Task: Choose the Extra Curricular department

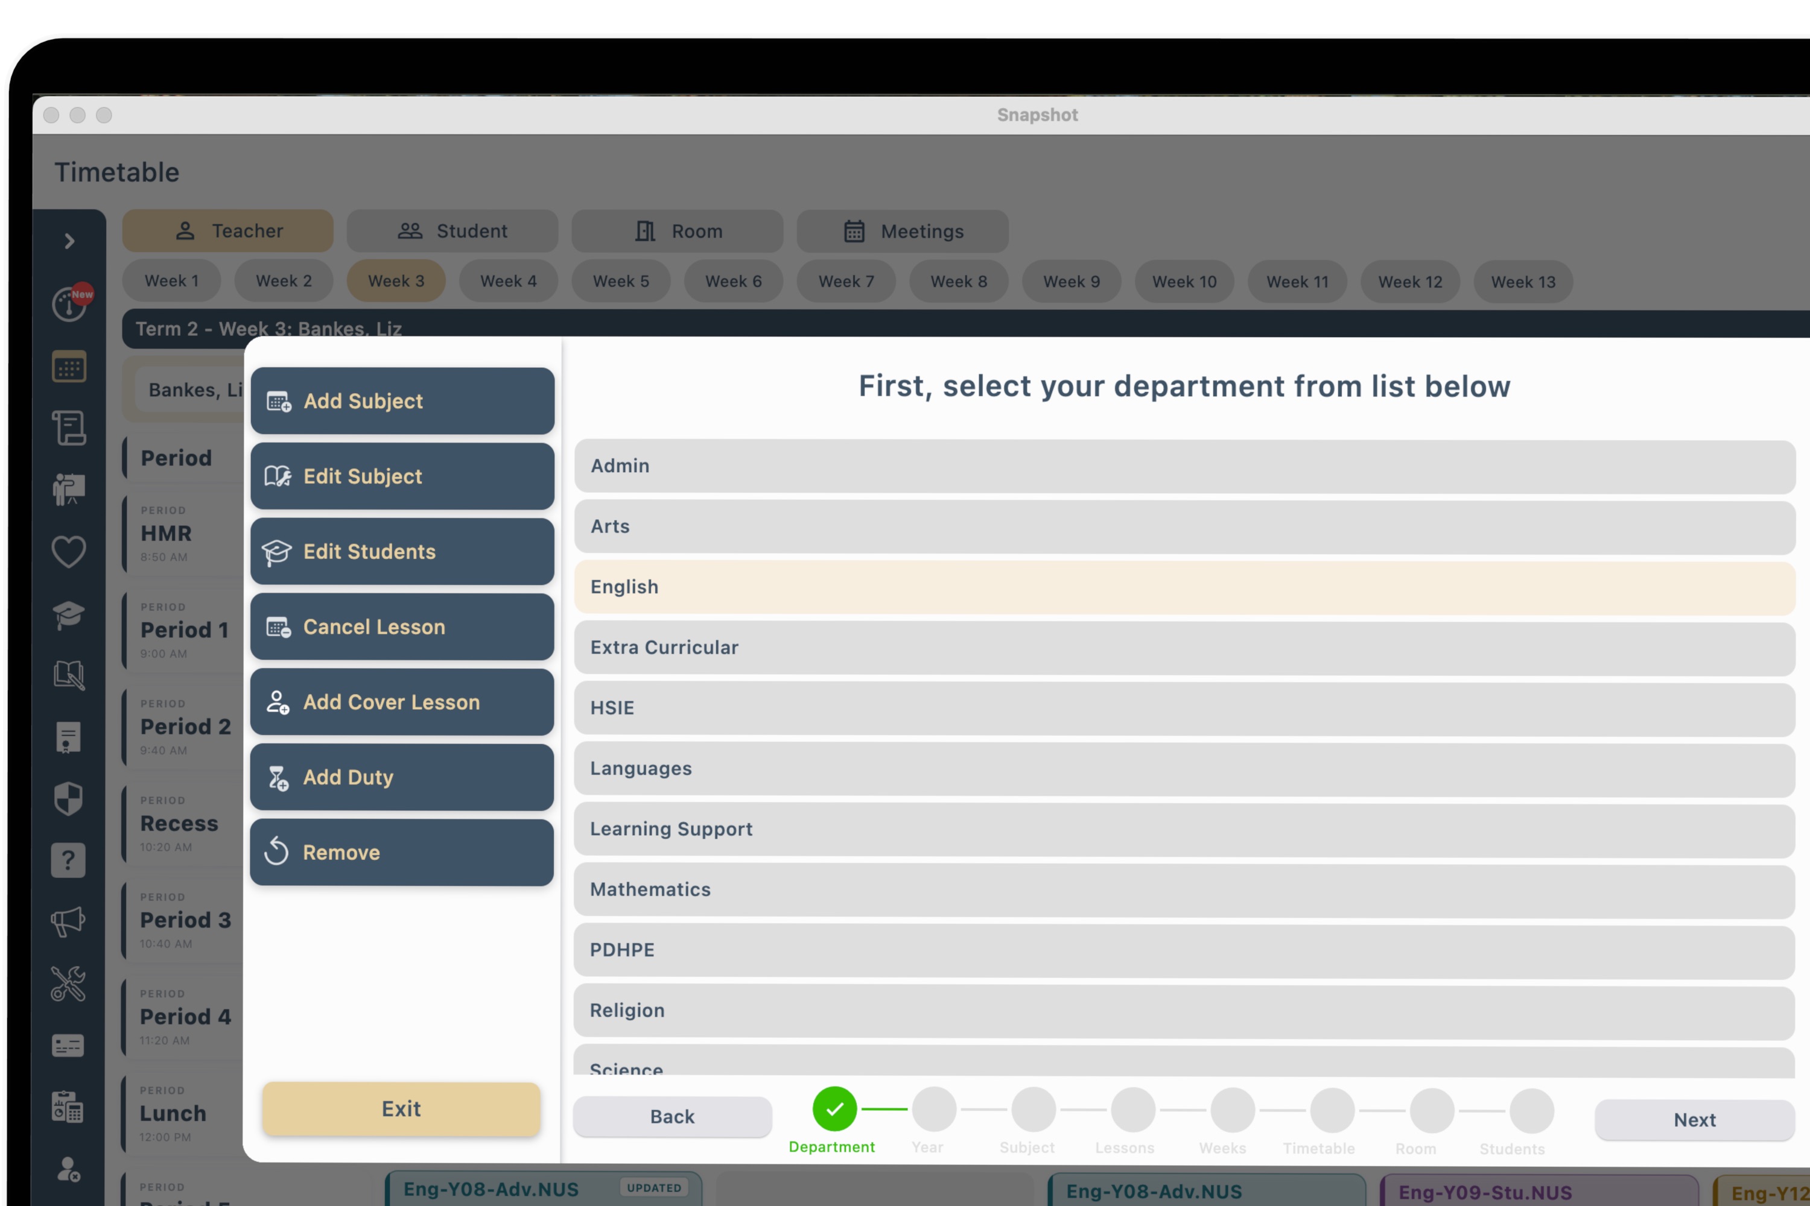Action: tap(1185, 648)
